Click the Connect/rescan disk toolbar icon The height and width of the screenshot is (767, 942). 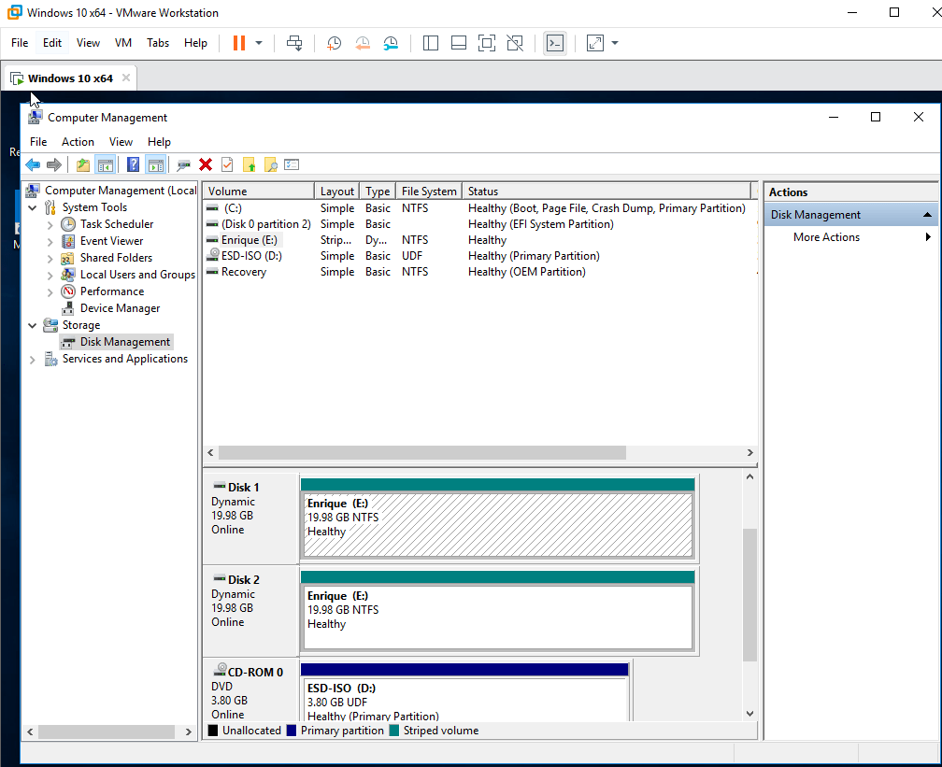(184, 164)
